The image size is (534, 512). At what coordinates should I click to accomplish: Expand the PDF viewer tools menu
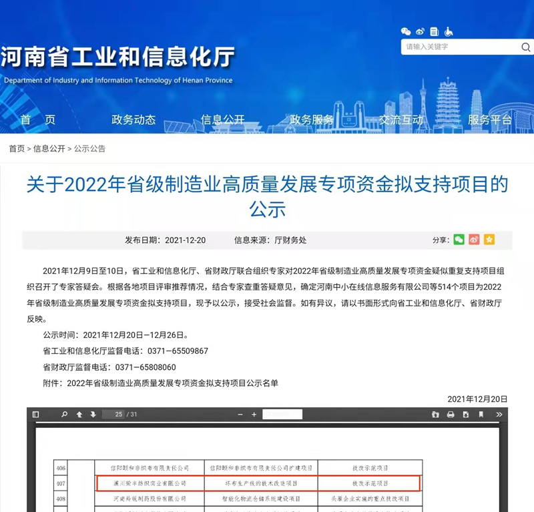499,415
